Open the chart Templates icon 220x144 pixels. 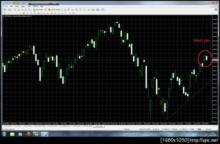(102, 10)
